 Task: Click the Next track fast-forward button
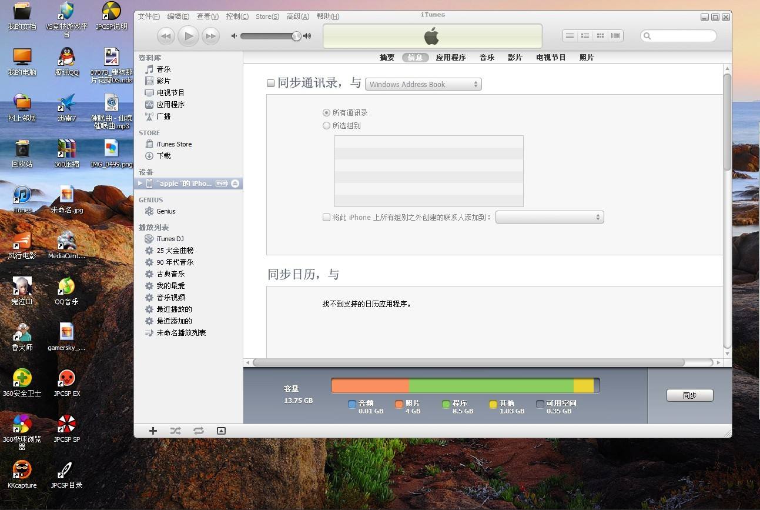210,36
